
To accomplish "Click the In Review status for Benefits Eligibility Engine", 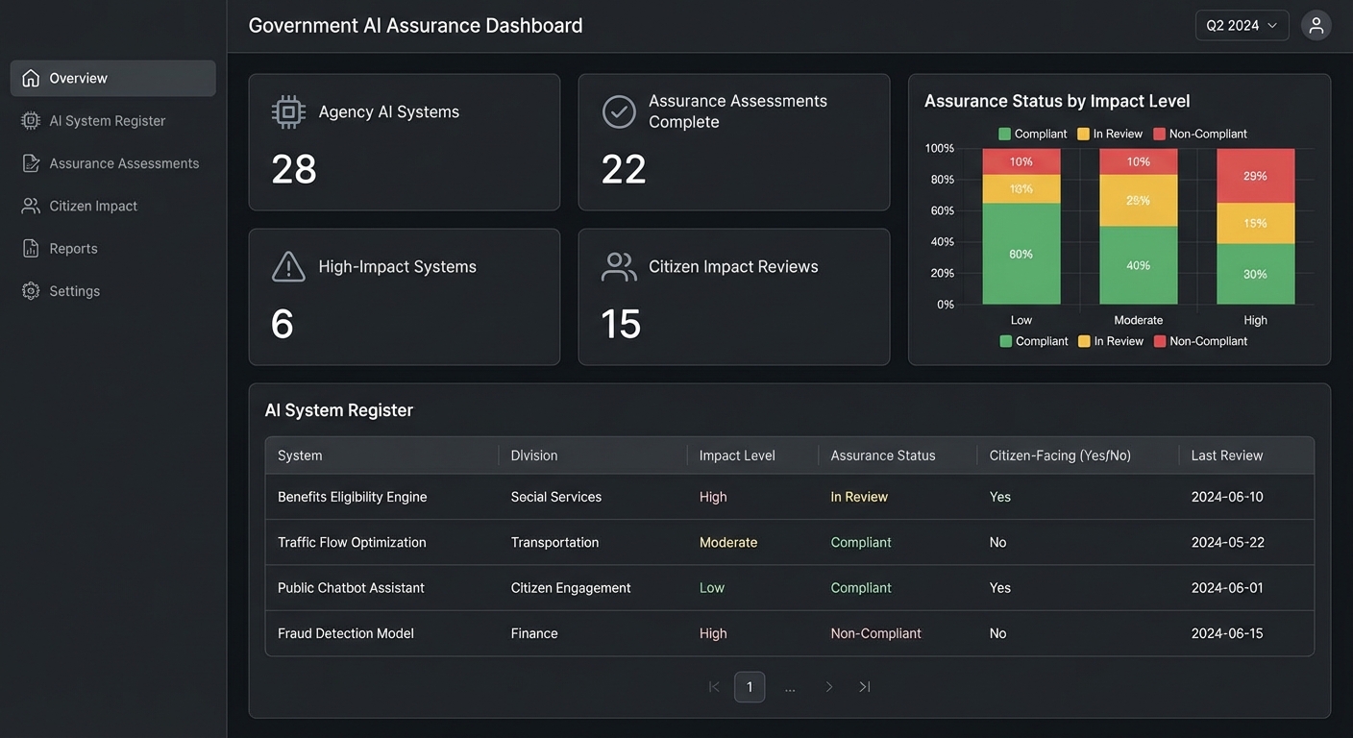I will click(x=859, y=497).
